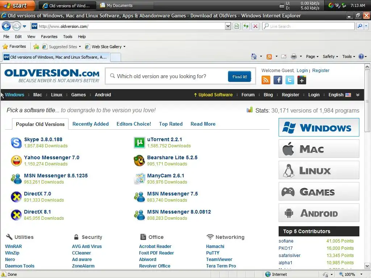Click the DirectX 7.0 icon
Image resolution: width=371 pixels, height=278 pixels.
(16, 197)
